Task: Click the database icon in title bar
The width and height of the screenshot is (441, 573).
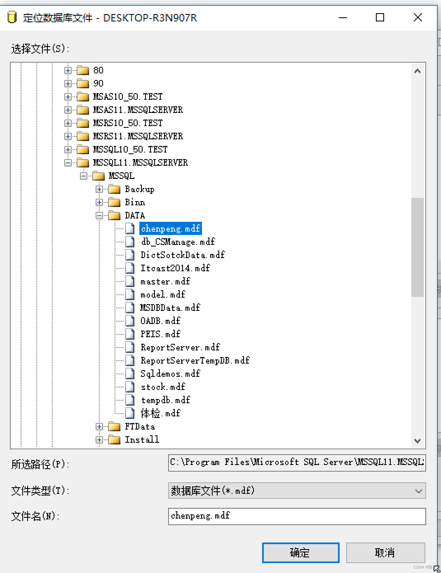Action: point(12,17)
